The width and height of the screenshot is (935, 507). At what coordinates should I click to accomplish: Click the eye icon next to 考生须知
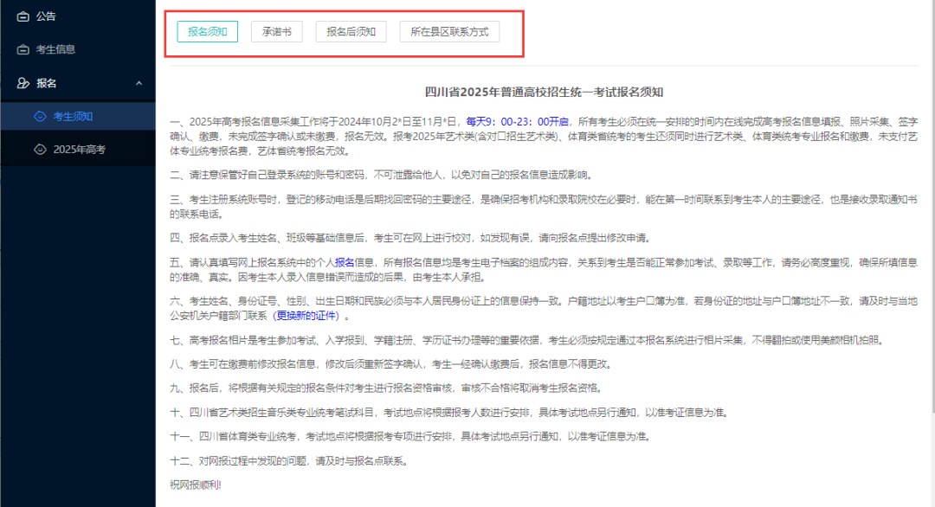coord(40,118)
